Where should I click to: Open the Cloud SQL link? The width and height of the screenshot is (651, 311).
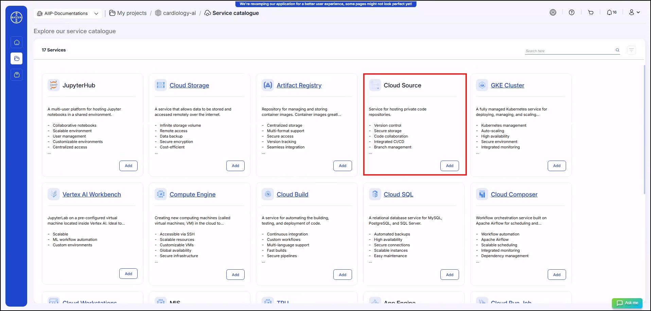(x=398, y=194)
